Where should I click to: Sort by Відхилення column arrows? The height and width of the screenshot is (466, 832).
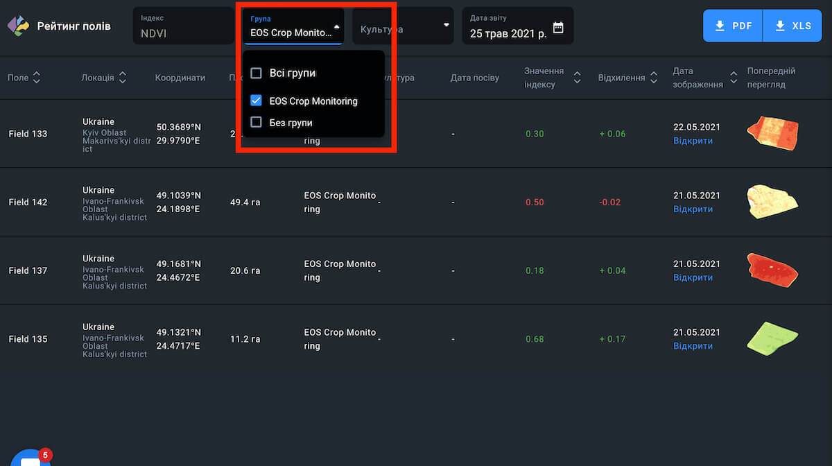coord(653,78)
